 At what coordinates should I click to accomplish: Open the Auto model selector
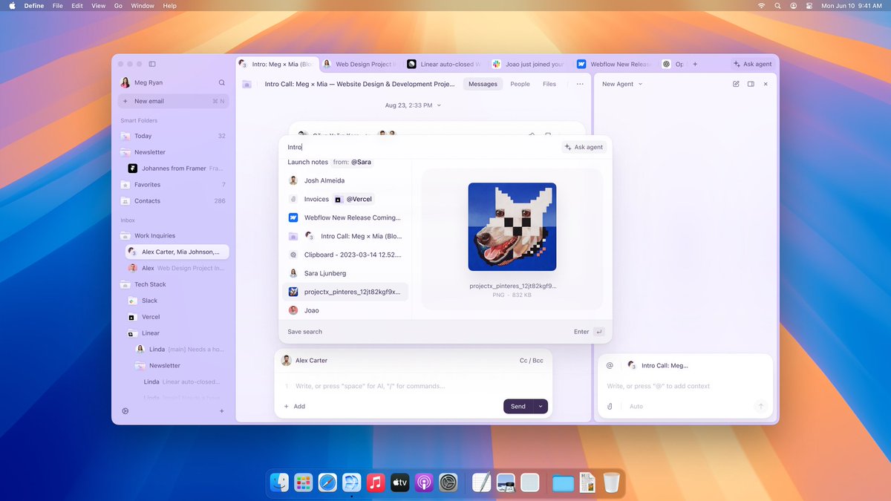636,407
